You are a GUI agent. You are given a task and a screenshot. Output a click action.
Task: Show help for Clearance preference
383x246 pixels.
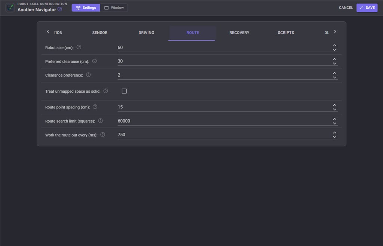click(88, 75)
